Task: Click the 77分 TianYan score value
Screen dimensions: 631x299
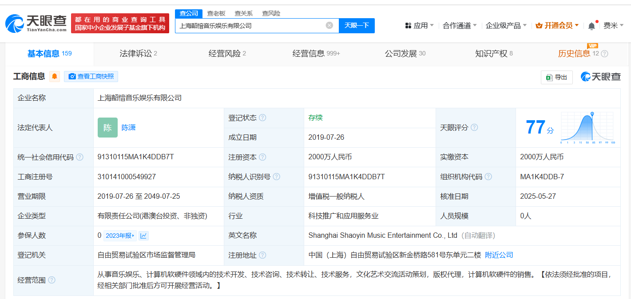Action: (540, 128)
